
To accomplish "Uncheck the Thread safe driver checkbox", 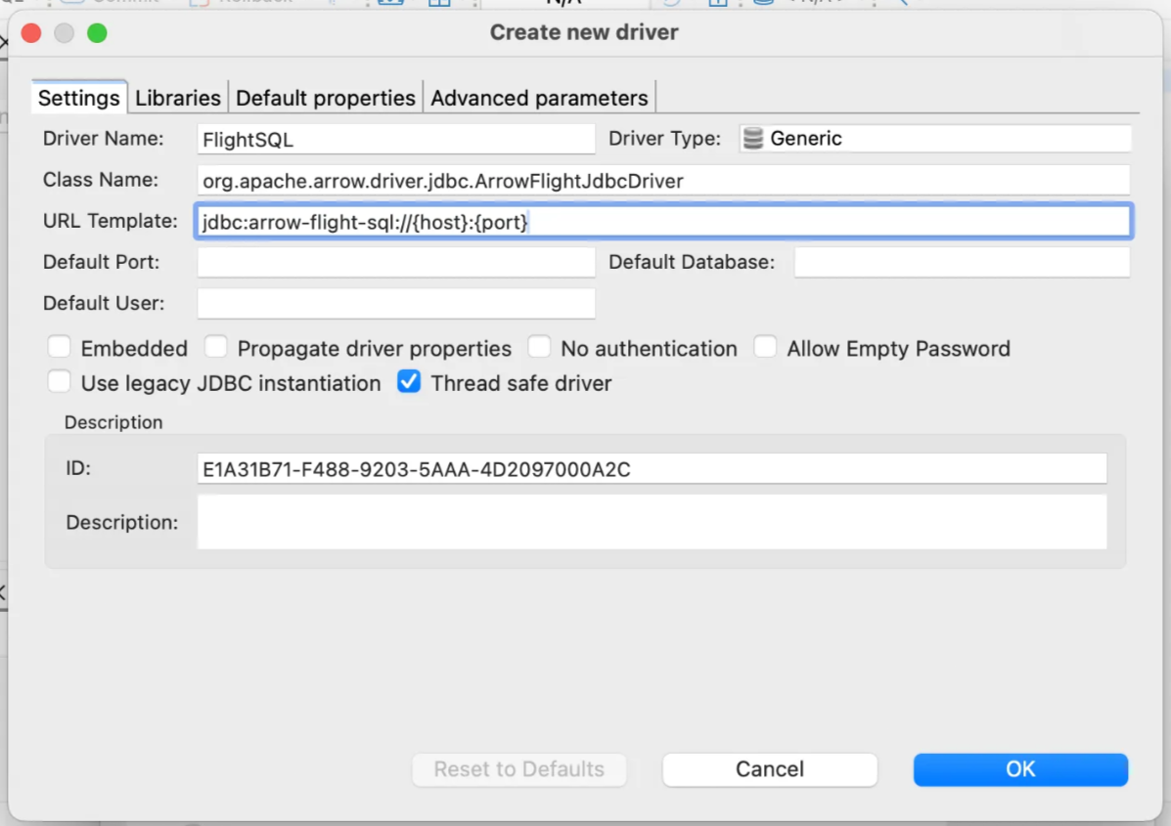I will (x=409, y=382).
